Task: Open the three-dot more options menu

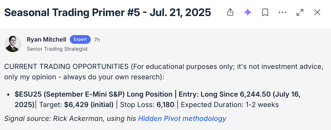Action: point(282,13)
